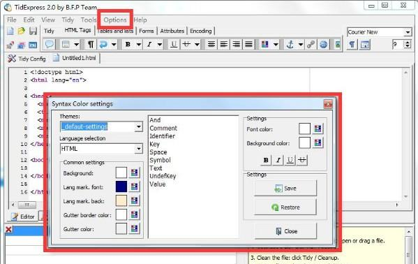
Task: Create a new file with the toolbar icon
Action: tap(10, 31)
